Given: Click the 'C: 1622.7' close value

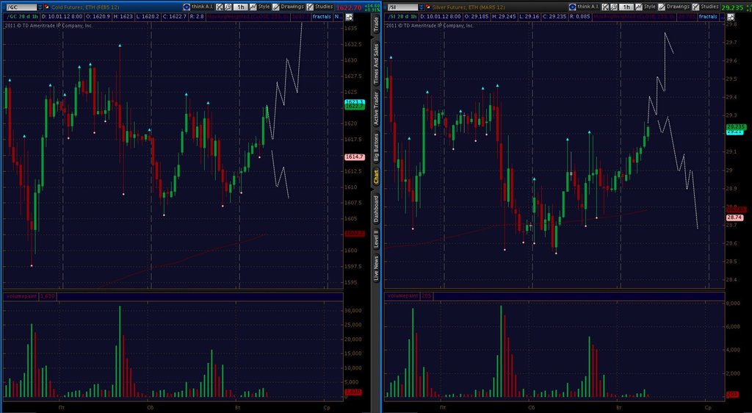Looking at the screenshot, I should [x=175, y=17].
